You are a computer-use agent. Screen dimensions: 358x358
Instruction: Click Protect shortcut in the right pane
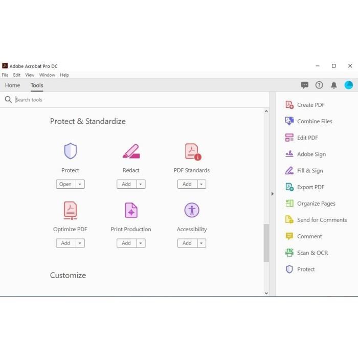point(300,269)
